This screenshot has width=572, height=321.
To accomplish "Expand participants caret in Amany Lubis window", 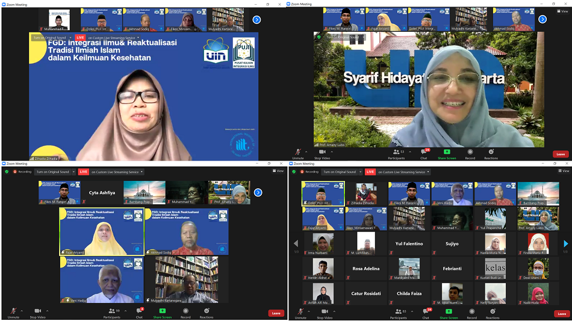I will coord(410,151).
